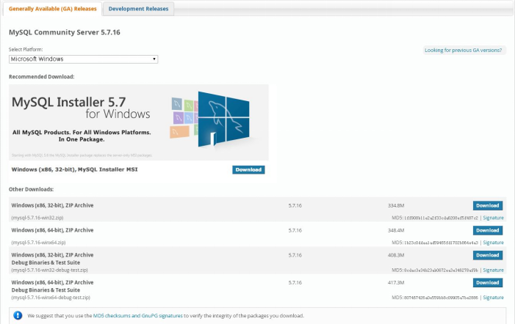
Task: Click the Windows (x86, 32-bit), MySQL Installer MSI label
Action: (x=74, y=170)
